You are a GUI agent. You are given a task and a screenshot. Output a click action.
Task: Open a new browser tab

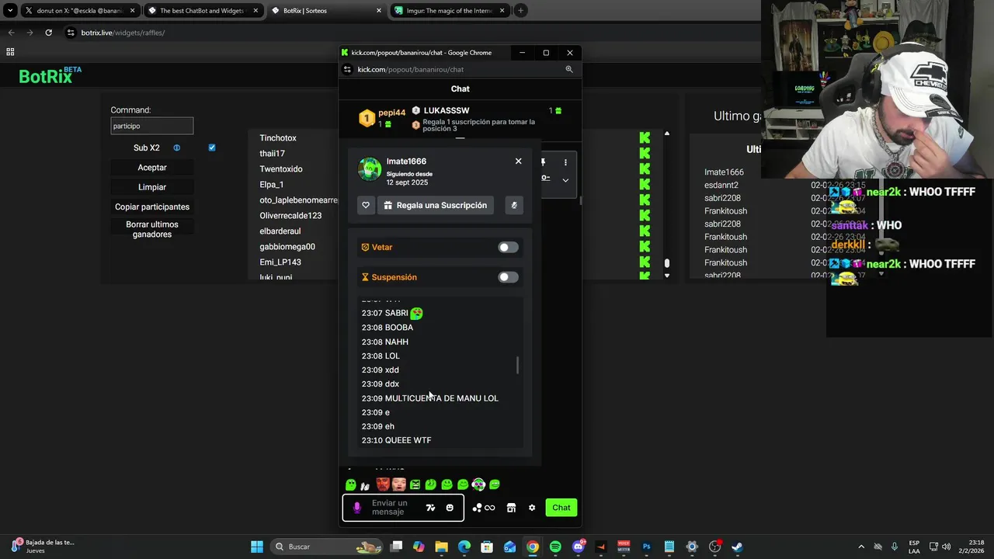point(520,11)
